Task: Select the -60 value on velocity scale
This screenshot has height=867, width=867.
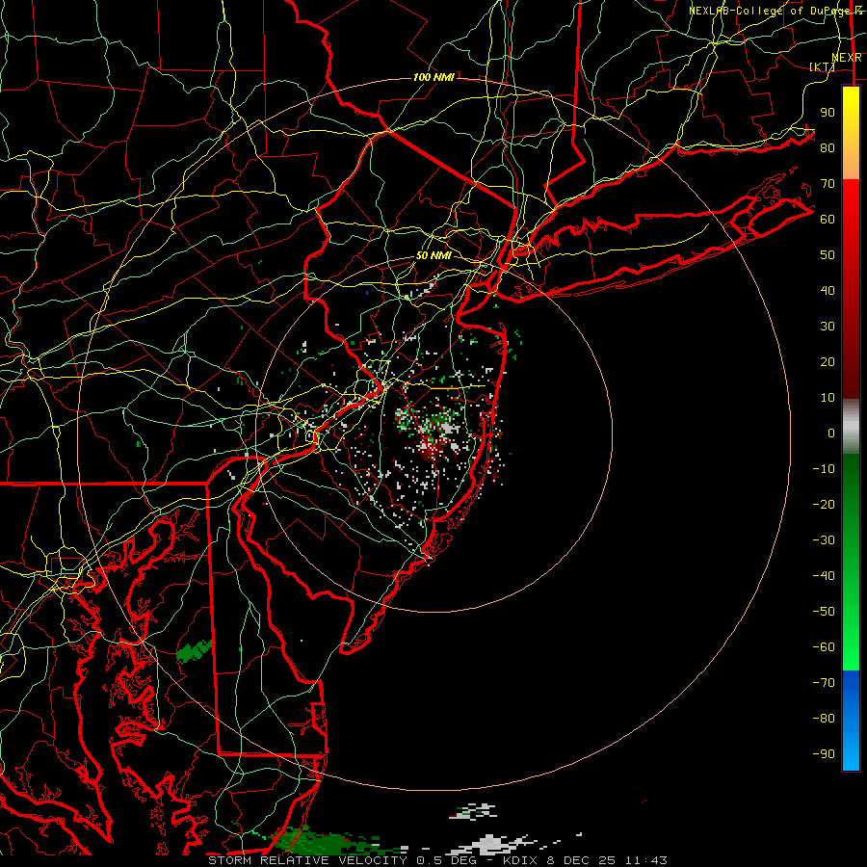Action: [824, 647]
